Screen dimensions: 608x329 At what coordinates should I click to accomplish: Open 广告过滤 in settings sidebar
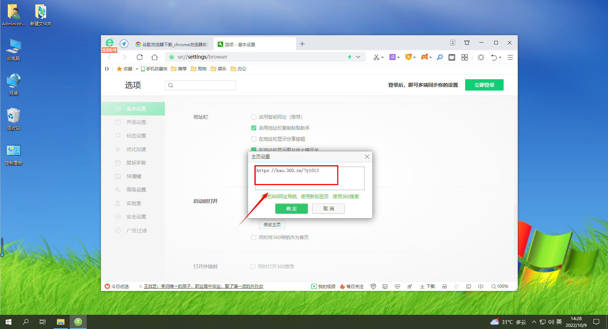133,231
